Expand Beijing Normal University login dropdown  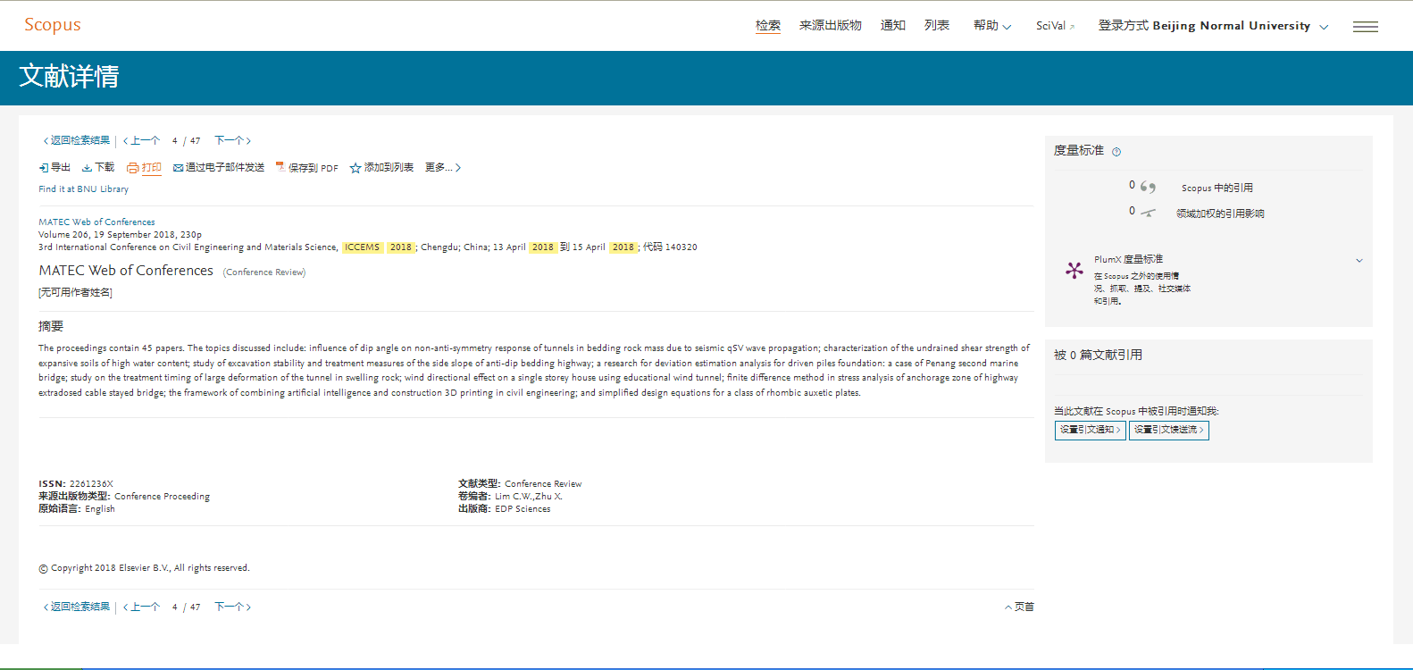tap(1213, 26)
